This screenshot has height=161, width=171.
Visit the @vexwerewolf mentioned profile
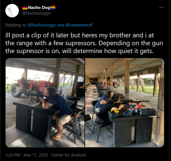point(79,25)
